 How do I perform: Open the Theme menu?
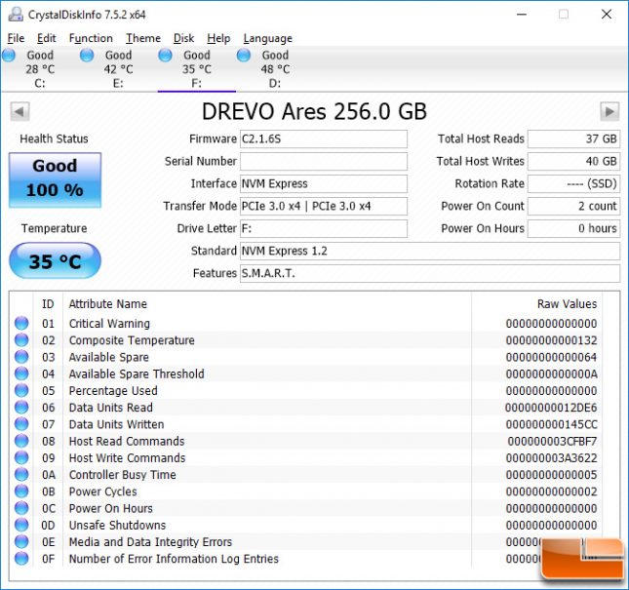click(143, 38)
